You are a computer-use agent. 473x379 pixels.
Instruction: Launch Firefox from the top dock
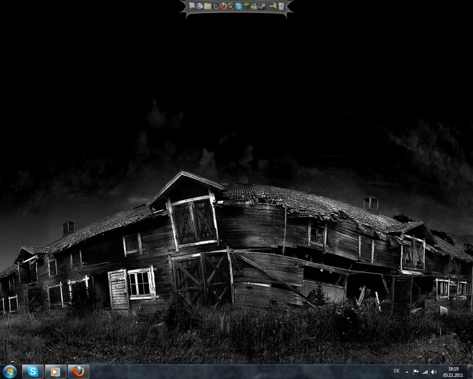(x=223, y=6)
